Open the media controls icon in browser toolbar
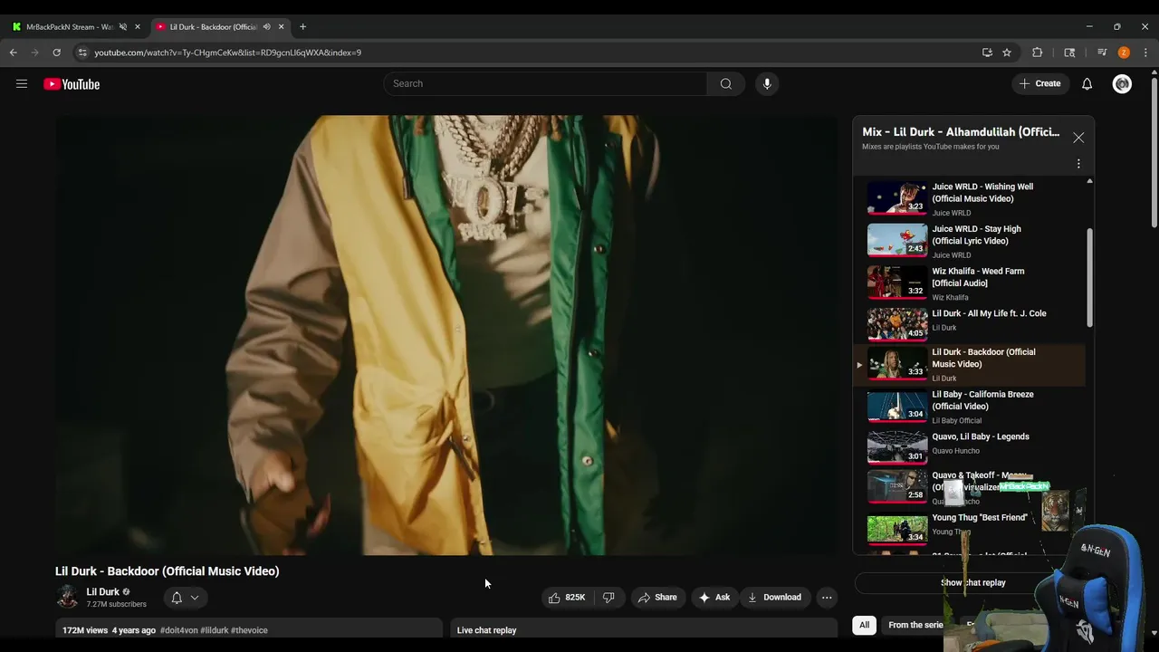1159x652 pixels. [x=1102, y=53]
